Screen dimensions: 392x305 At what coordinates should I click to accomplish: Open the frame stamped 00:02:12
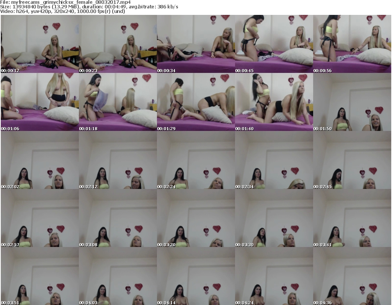(x=118, y=160)
